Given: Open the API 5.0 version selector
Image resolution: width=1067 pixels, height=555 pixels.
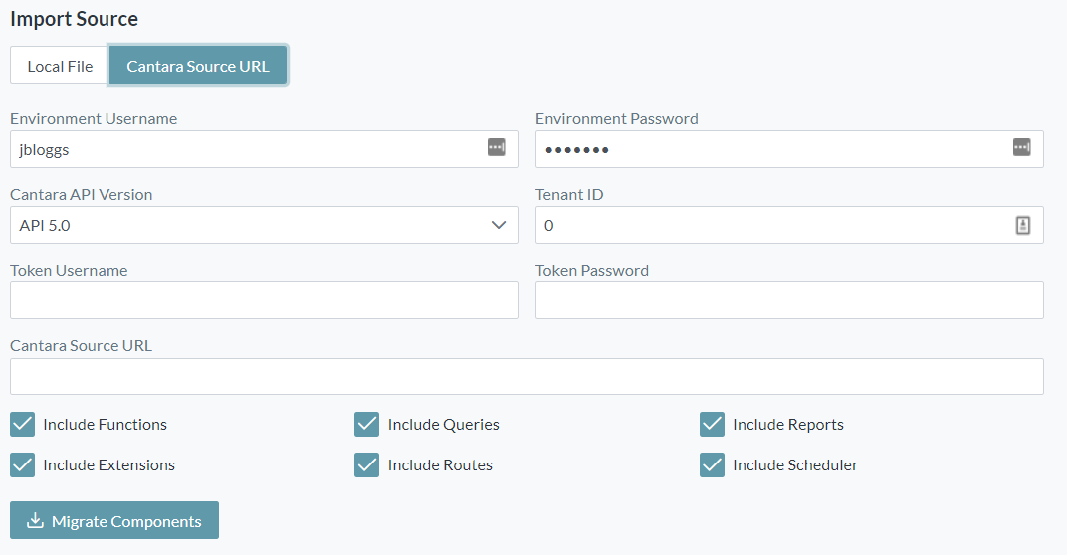Looking at the screenshot, I should 249,225.
